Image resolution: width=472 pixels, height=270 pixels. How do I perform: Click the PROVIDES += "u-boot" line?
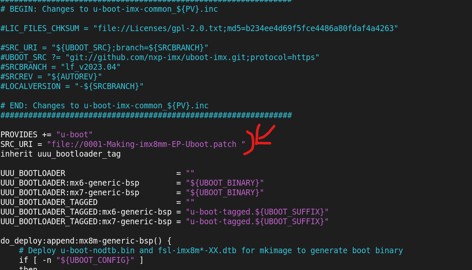[x=46, y=135]
